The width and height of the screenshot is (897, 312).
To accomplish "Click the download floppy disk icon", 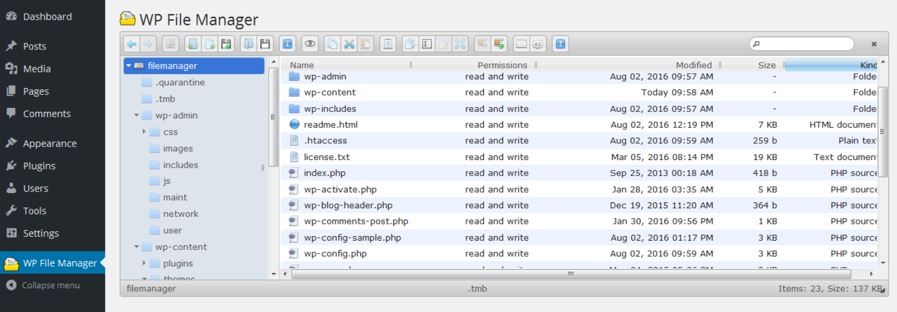I will (265, 43).
